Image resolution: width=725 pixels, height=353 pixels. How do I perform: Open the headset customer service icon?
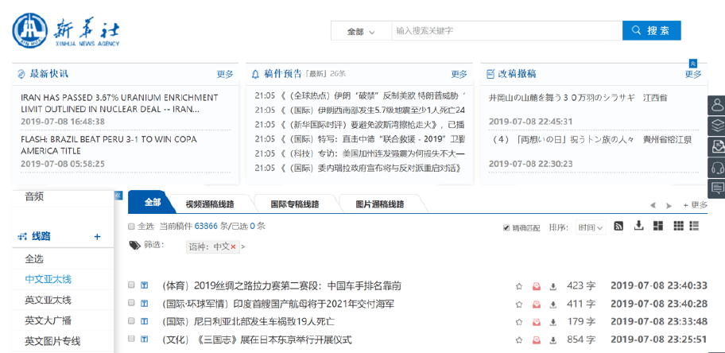click(716, 167)
